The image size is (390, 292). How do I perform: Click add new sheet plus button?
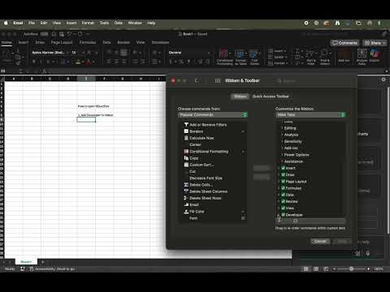point(42,262)
